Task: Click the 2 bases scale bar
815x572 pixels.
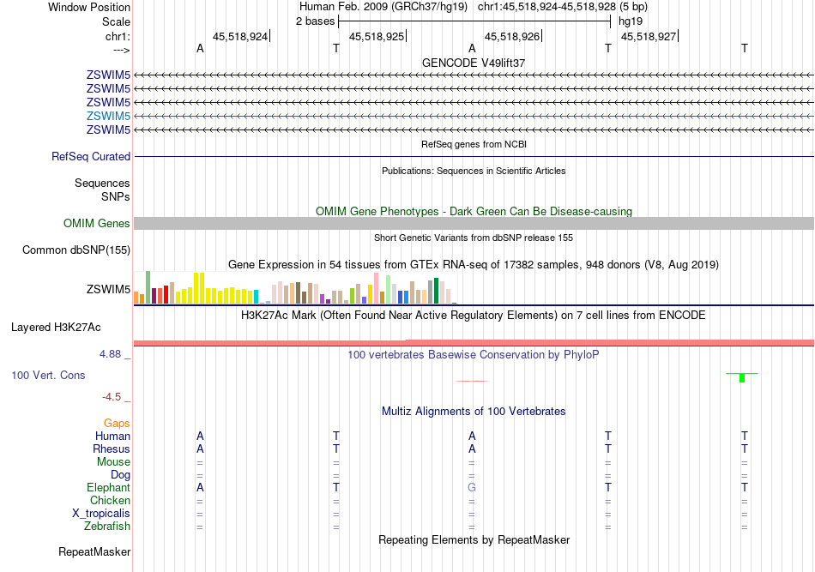Action: [x=474, y=21]
